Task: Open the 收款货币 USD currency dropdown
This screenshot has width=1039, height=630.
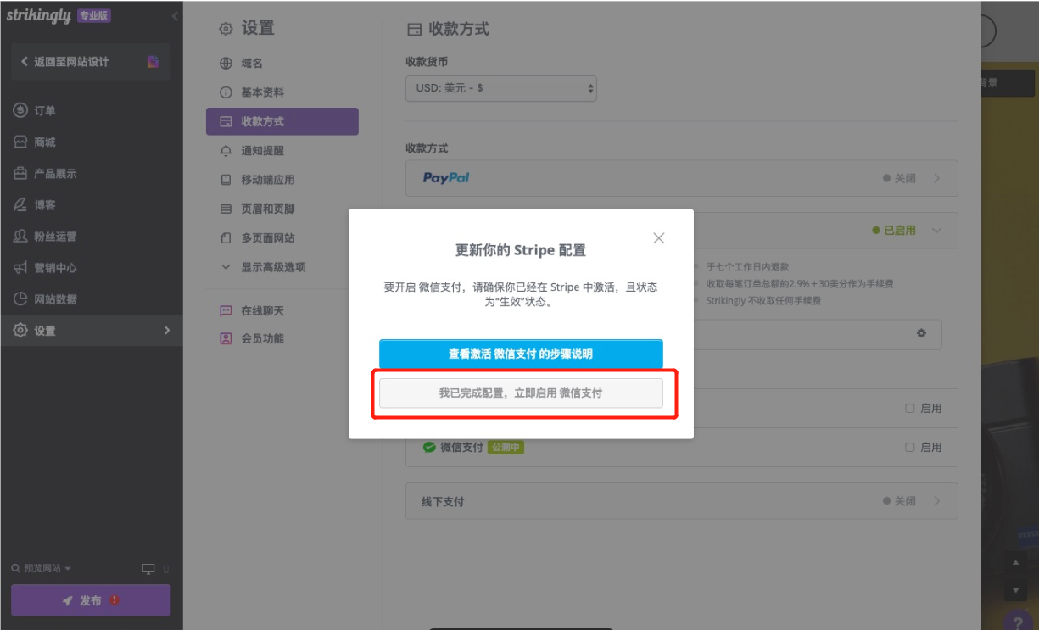Action: (501, 88)
